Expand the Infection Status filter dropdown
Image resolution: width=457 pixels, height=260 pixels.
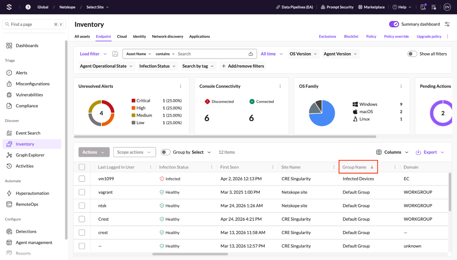click(158, 66)
